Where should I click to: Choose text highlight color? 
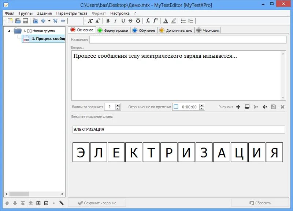click(173, 21)
